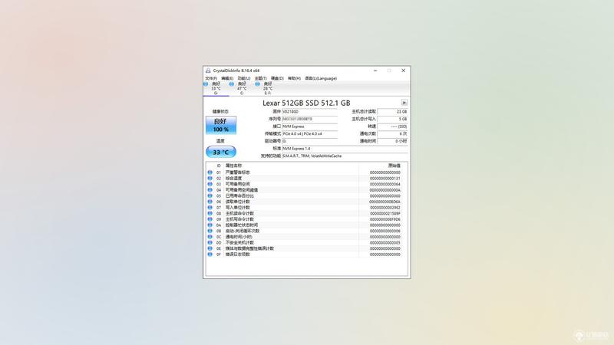Click the 原始值 column header

click(394, 166)
